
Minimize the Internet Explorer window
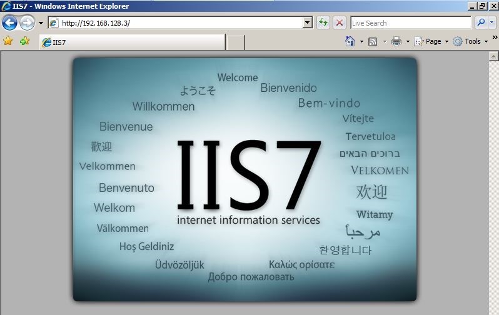coord(473,6)
